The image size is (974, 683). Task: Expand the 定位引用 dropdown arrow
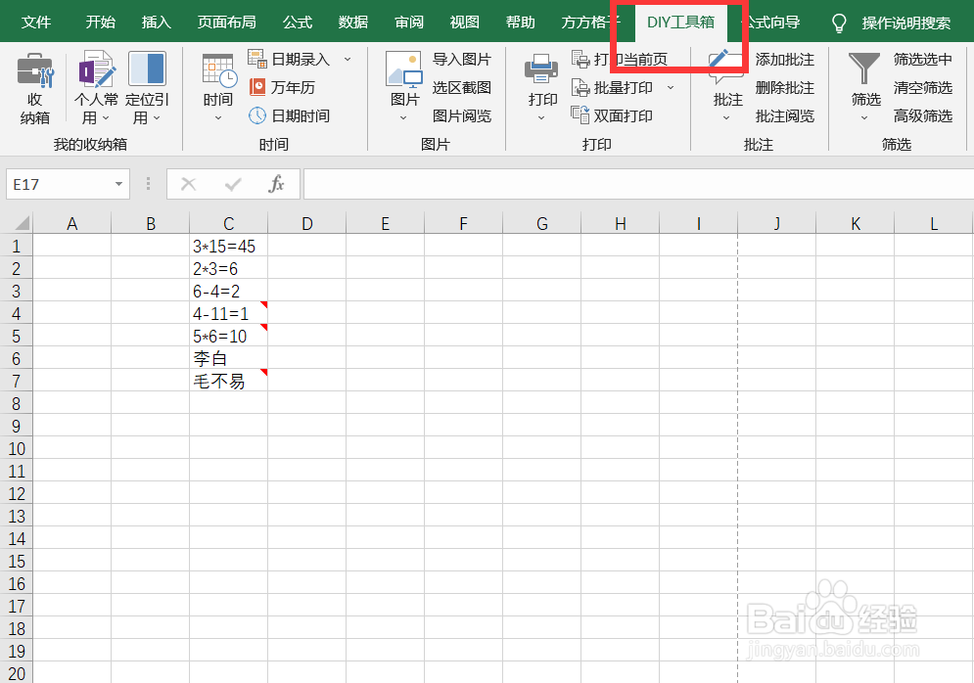[x=157, y=118]
